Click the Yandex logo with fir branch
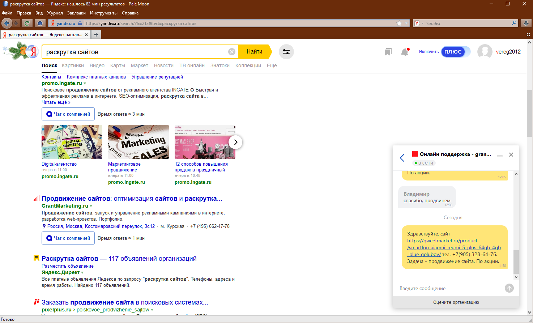This screenshot has width=533, height=323. tap(21, 51)
